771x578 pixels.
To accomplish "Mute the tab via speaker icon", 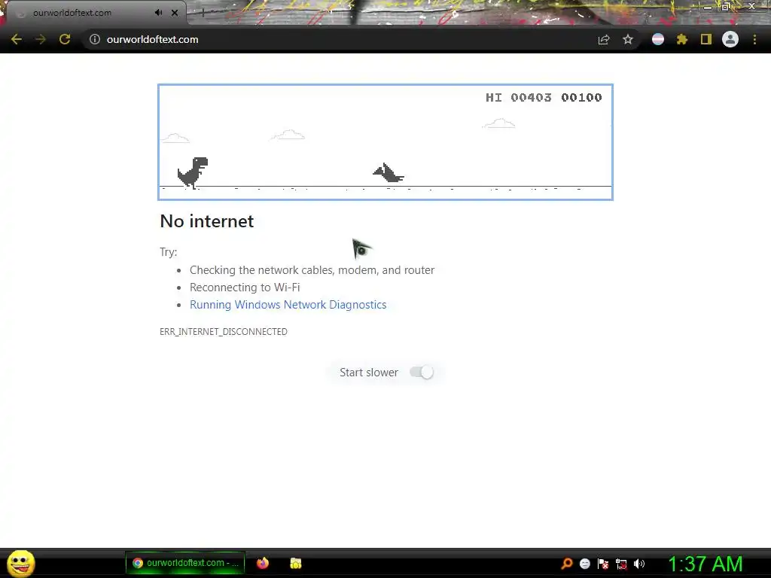I will pyautogui.click(x=158, y=13).
